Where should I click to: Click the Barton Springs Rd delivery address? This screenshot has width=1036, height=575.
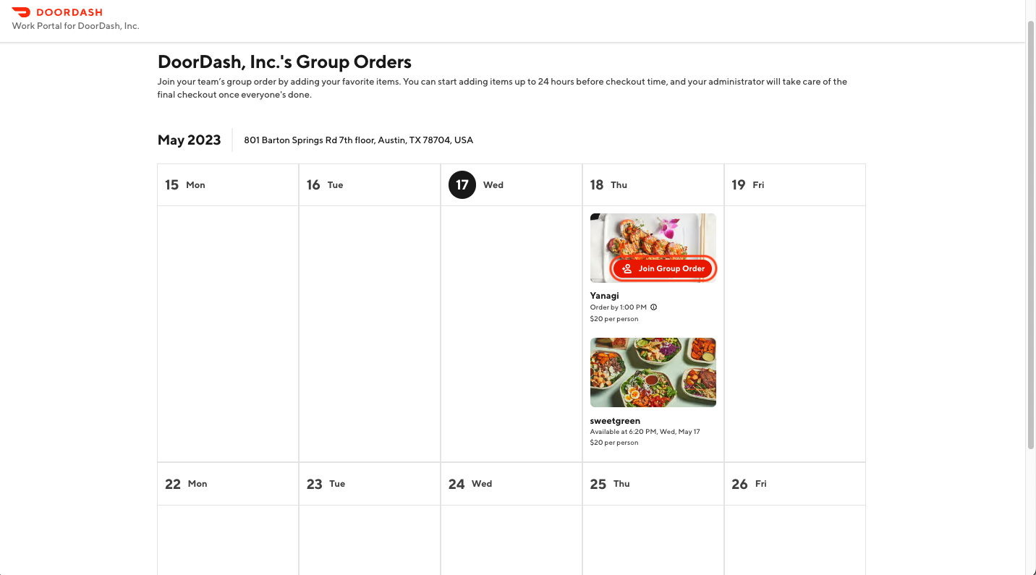358,140
